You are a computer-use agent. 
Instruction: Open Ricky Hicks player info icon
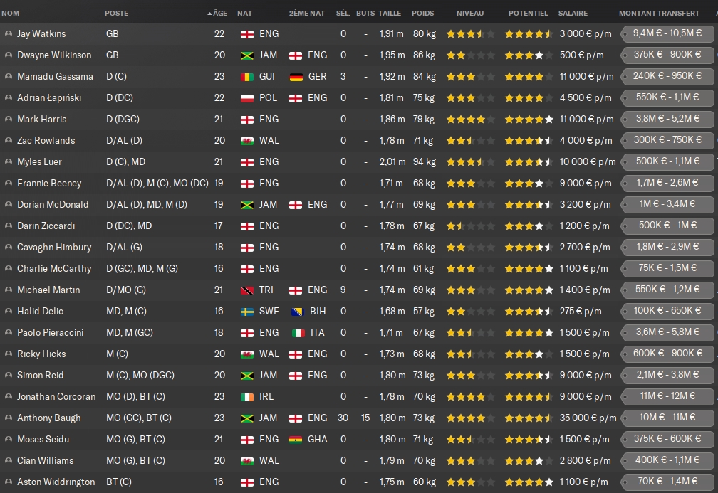point(9,354)
